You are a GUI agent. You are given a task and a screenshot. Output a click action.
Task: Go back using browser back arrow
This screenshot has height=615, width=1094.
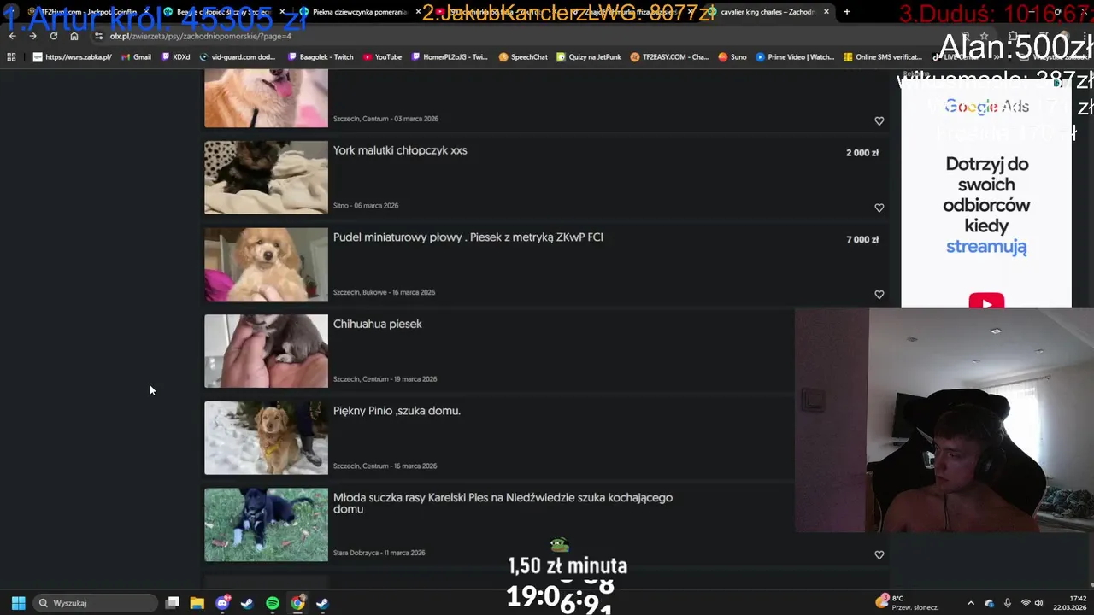[12, 36]
